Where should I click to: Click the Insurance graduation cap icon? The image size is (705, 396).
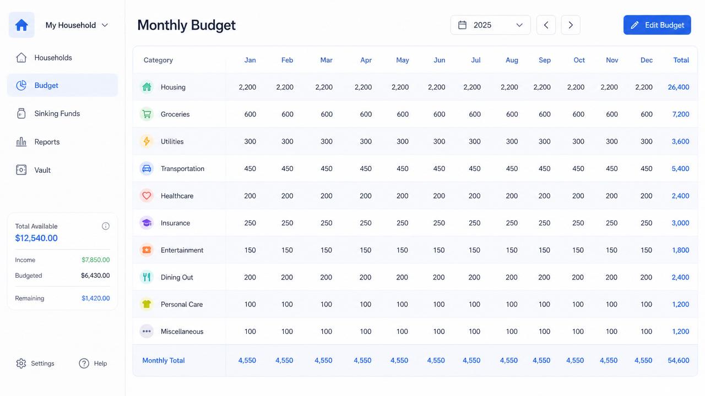[x=147, y=223]
